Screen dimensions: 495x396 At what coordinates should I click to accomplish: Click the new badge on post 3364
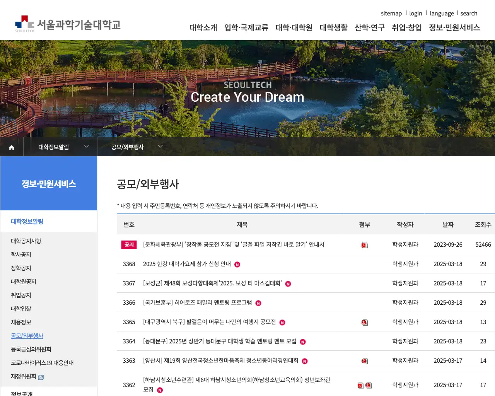(303, 342)
